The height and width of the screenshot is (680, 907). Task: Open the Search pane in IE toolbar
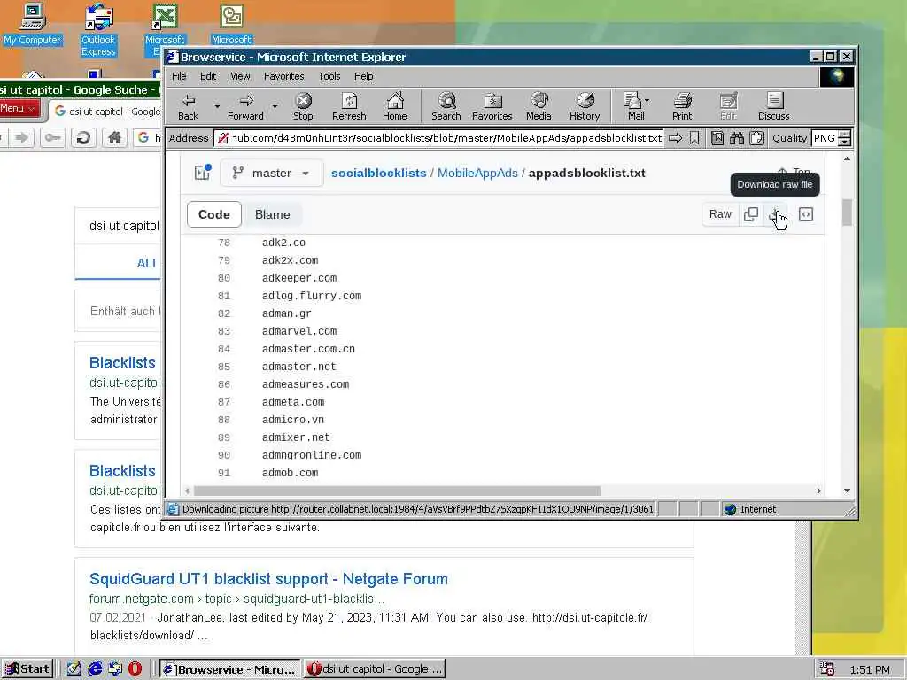[x=446, y=107]
